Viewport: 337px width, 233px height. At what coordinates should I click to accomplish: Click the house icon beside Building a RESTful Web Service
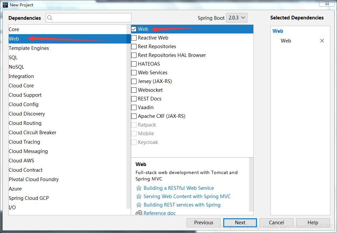pos(139,188)
